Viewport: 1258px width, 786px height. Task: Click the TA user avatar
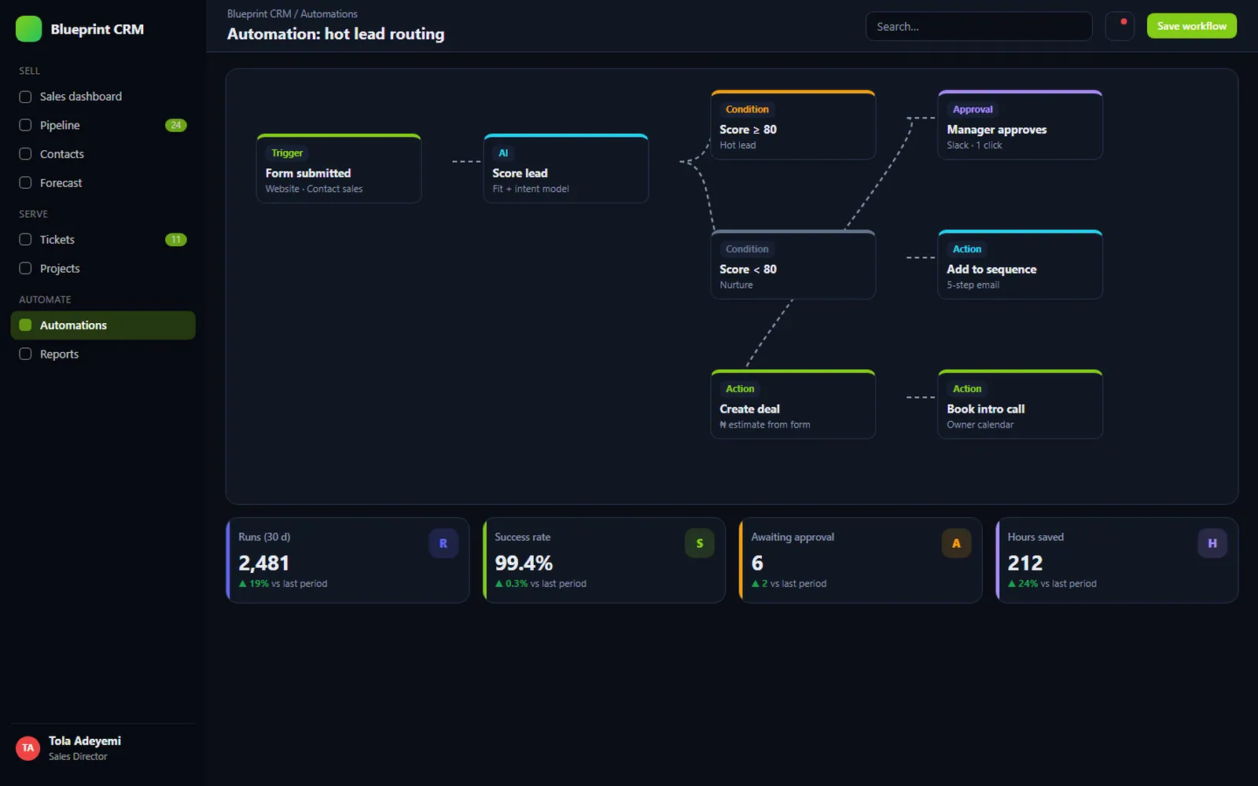pyautogui.click(x=28, y=747)
